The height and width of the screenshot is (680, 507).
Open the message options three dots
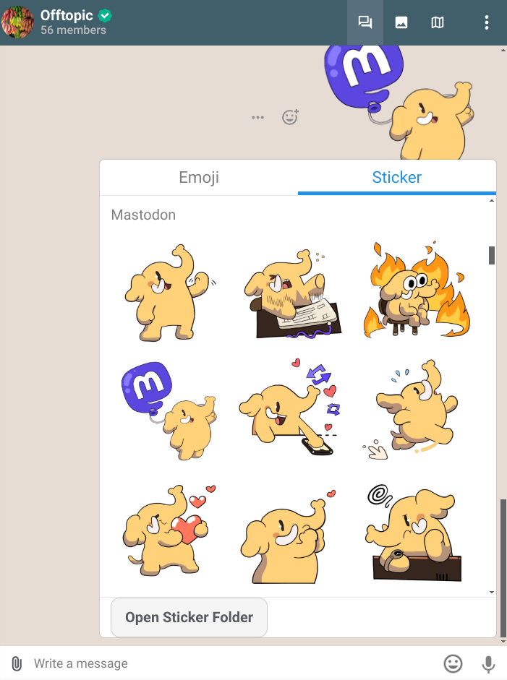pos(258,117)
